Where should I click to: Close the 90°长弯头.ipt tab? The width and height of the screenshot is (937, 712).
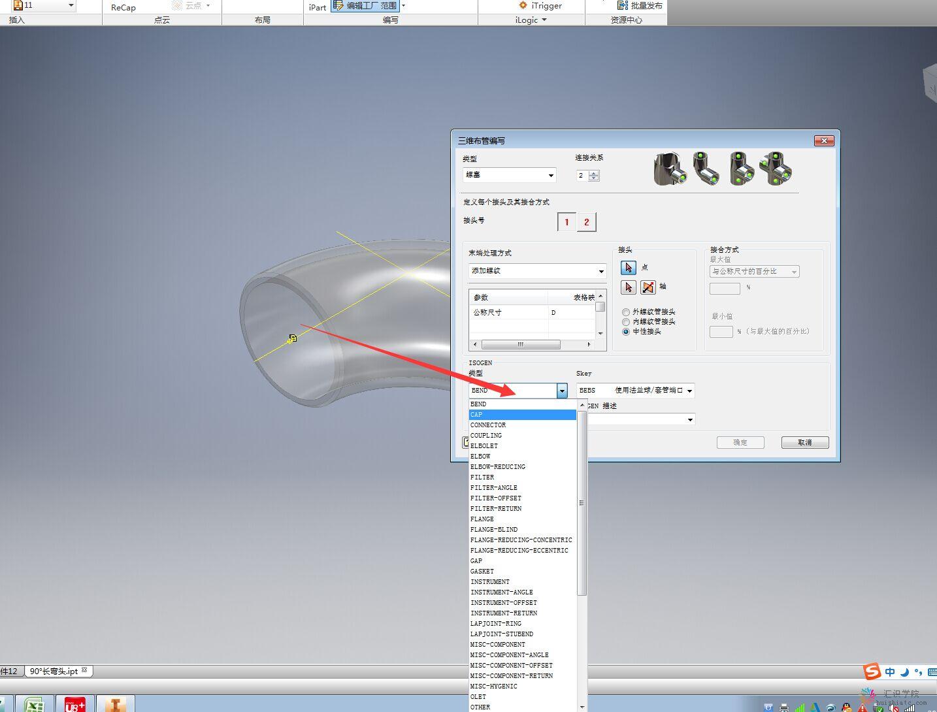pos(84,670)
